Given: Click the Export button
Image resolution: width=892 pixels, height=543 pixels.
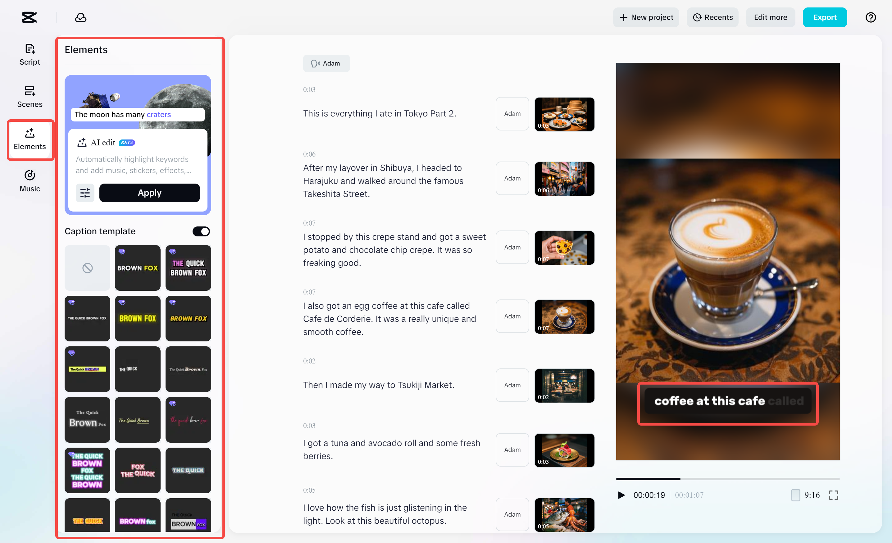Looking at the screenshot, I should coord(824,17).
